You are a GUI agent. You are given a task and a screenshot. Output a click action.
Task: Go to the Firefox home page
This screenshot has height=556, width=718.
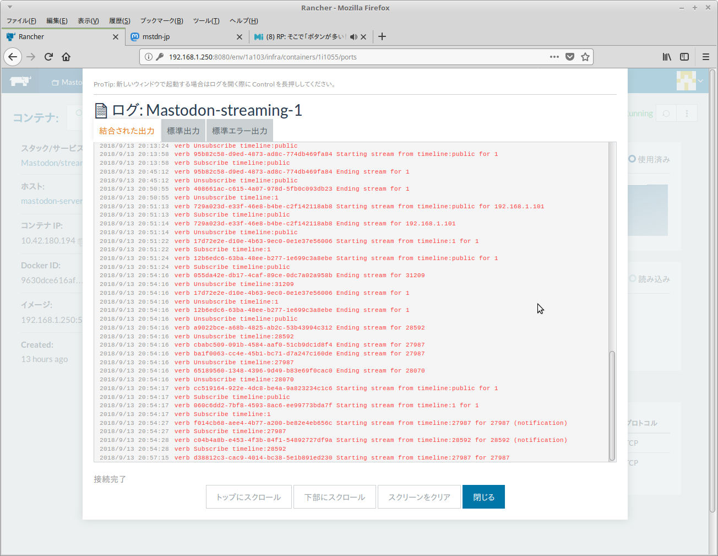pyautogui.click(x=66, y=57)
